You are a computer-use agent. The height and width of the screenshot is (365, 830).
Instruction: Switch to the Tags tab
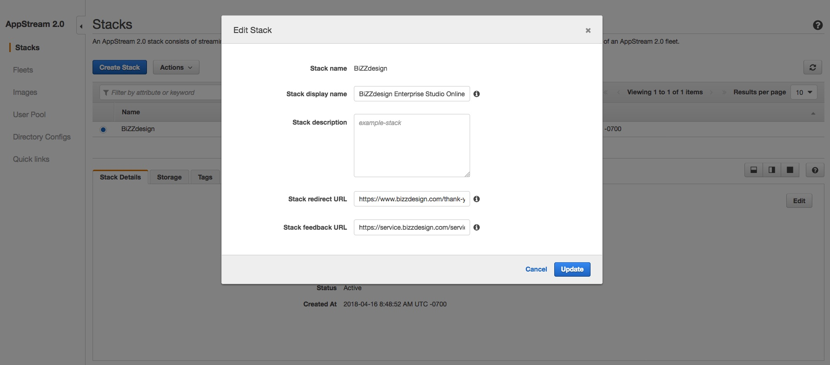pos(205,177)
